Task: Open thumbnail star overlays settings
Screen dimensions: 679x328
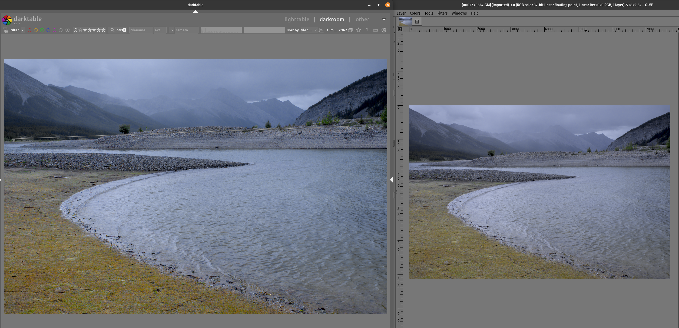Action: pyautogui.click(x=359, y=30)
